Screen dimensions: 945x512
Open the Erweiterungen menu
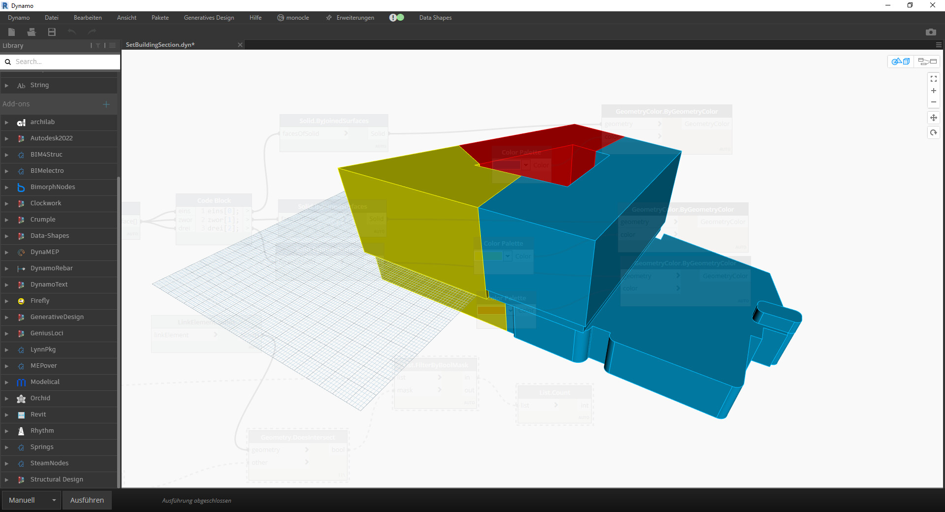[350, 18]
